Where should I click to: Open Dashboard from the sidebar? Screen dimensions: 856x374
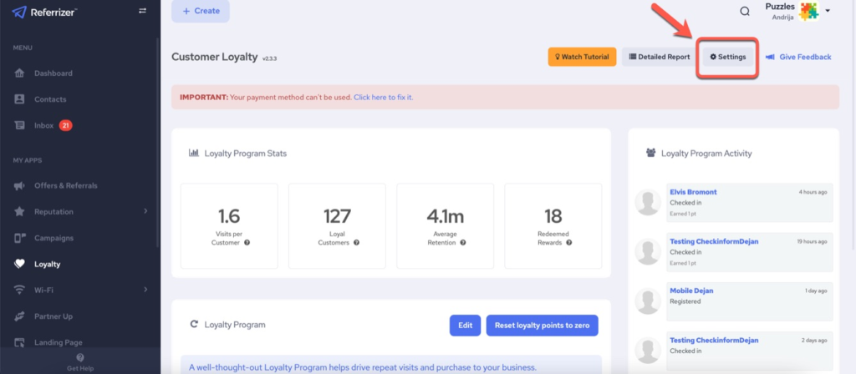pos(53,73)
